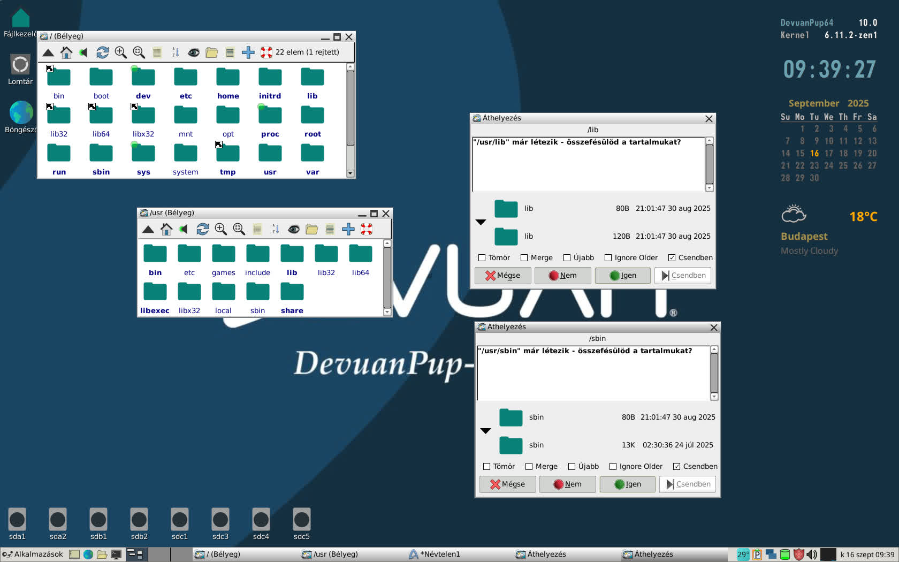Select the proc folder in / window
899x562 pixels.
(x=270, y=121)
